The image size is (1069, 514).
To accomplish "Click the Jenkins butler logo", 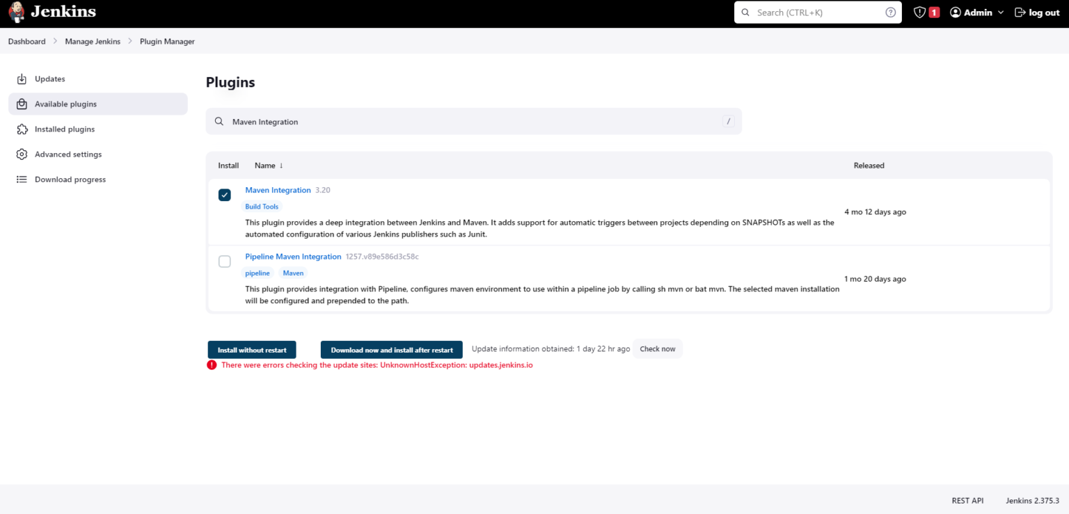I will coord(16,12).
